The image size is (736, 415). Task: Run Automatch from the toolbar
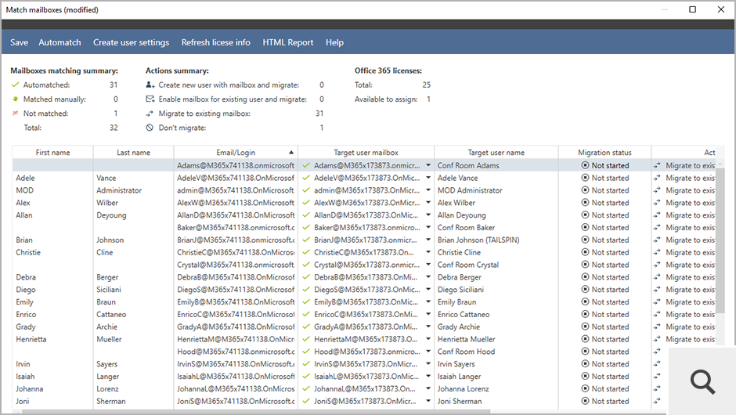tap(60, 42)
